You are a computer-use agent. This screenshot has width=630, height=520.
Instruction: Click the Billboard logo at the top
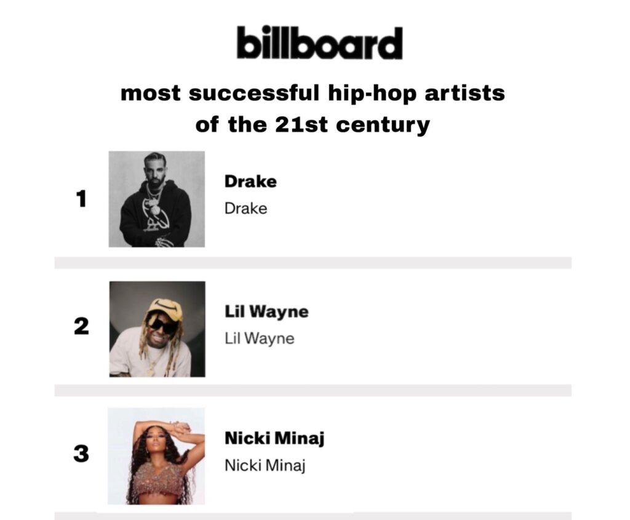pos(319,43)
